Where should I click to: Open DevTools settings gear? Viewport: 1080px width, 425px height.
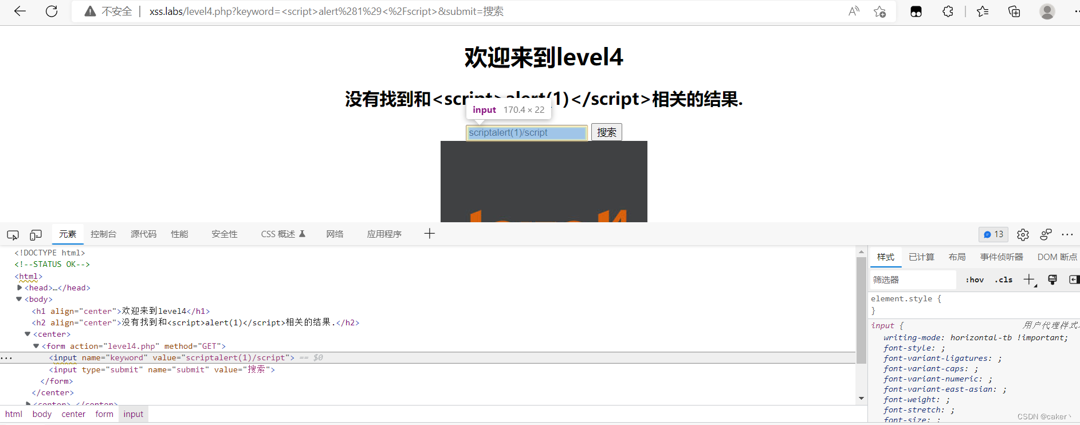tap(1023, 234)
